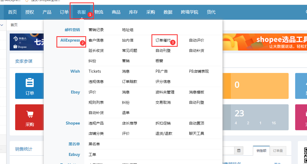Image resolution: width=307 pixels, height=164 pixels.
Task: Open Wish PB店铺表现
Action: tap(199, 71)
